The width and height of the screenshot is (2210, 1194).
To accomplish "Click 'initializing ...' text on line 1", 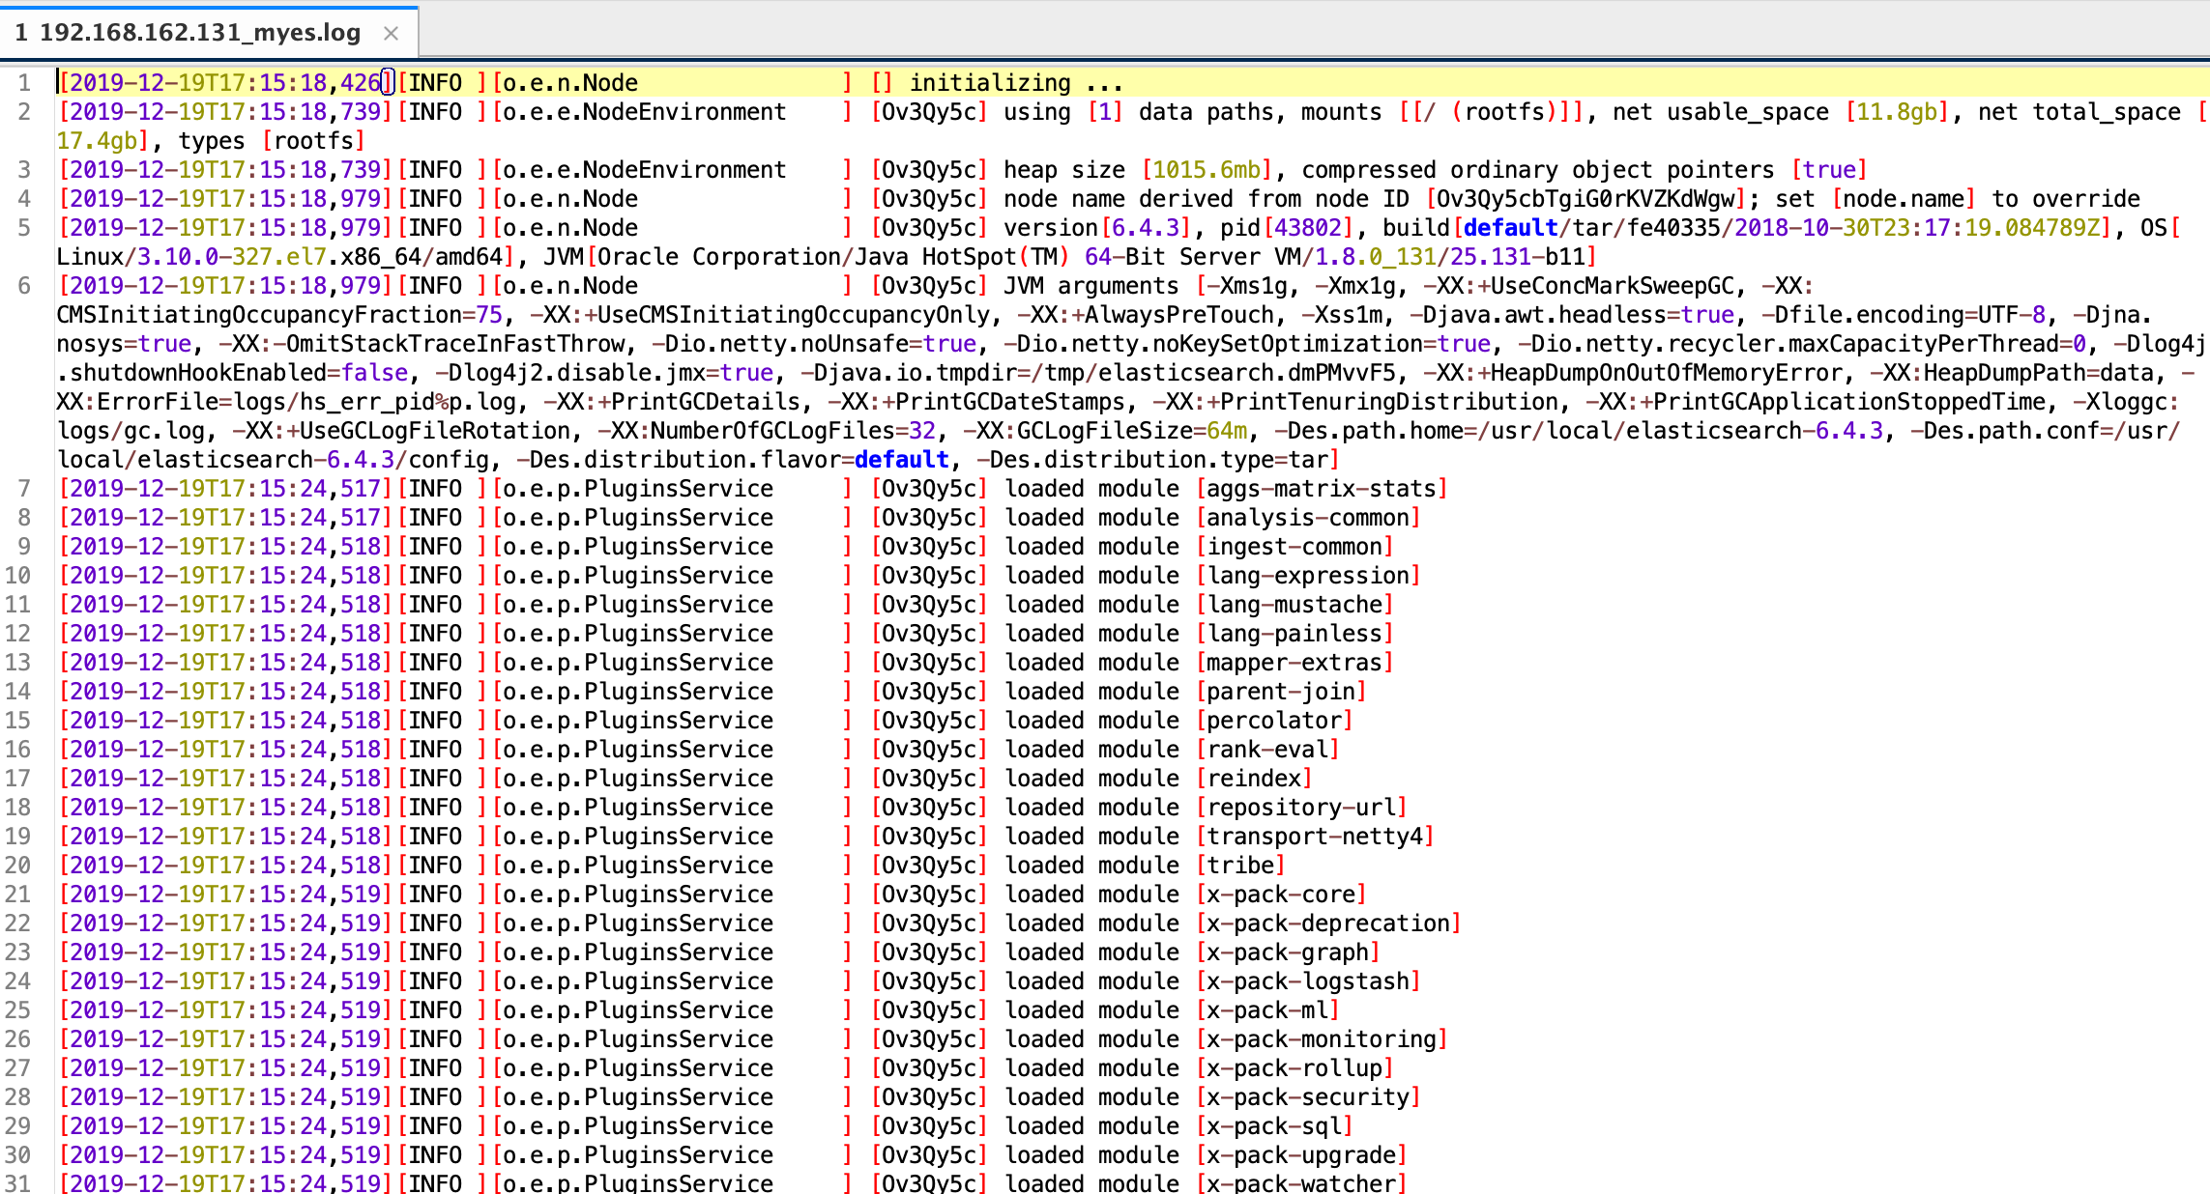I will pyautogui.click(x=1016, y=82).
